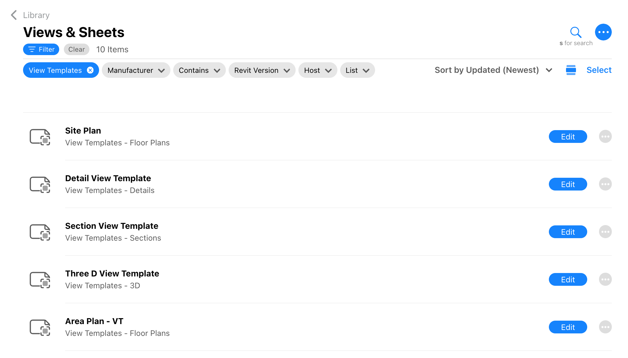The image size is (628, 358).
Task: Click Clear to remove all filters
Action: click(x=76, y=49)
